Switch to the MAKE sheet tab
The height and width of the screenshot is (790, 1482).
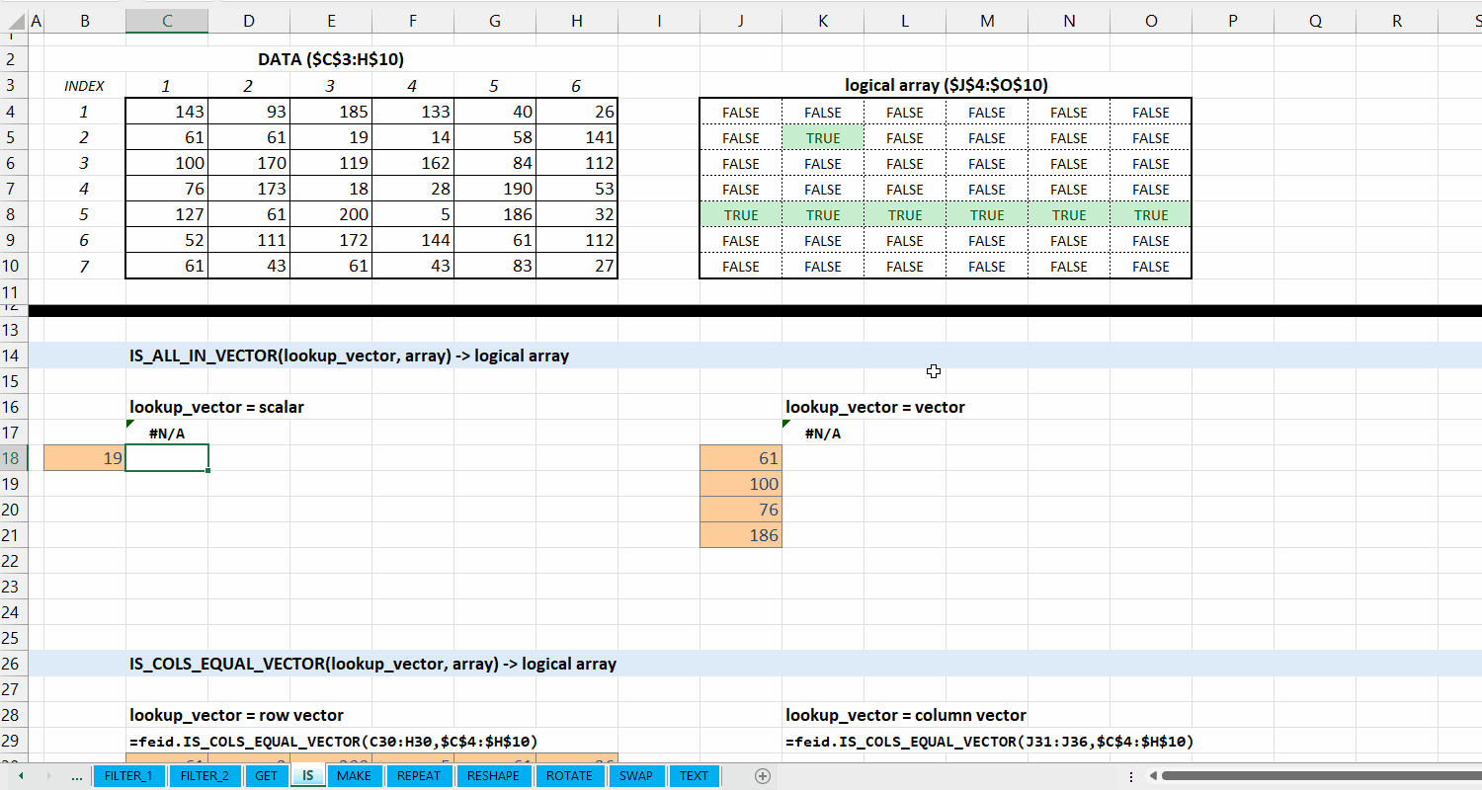pyautogui.click(x=354, y=776)
